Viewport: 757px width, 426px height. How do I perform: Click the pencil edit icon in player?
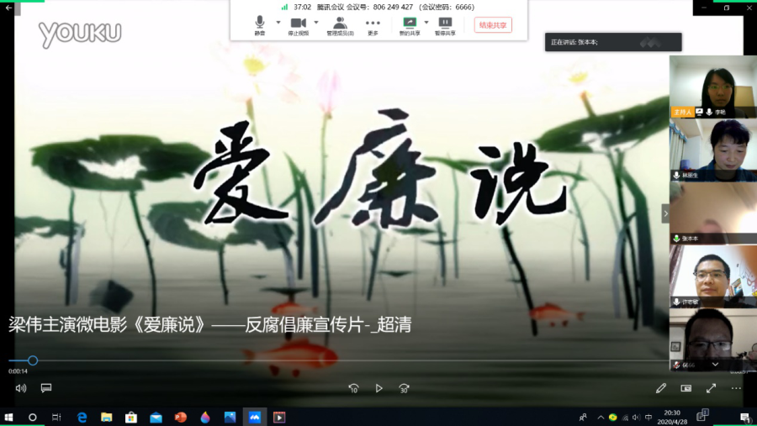point(661,388)
